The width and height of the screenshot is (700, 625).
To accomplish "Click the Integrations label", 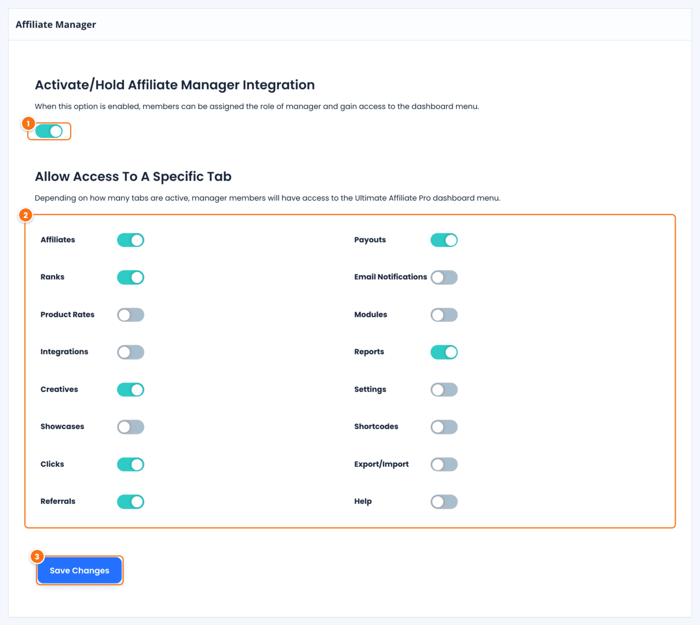I will tap(64, 351).
